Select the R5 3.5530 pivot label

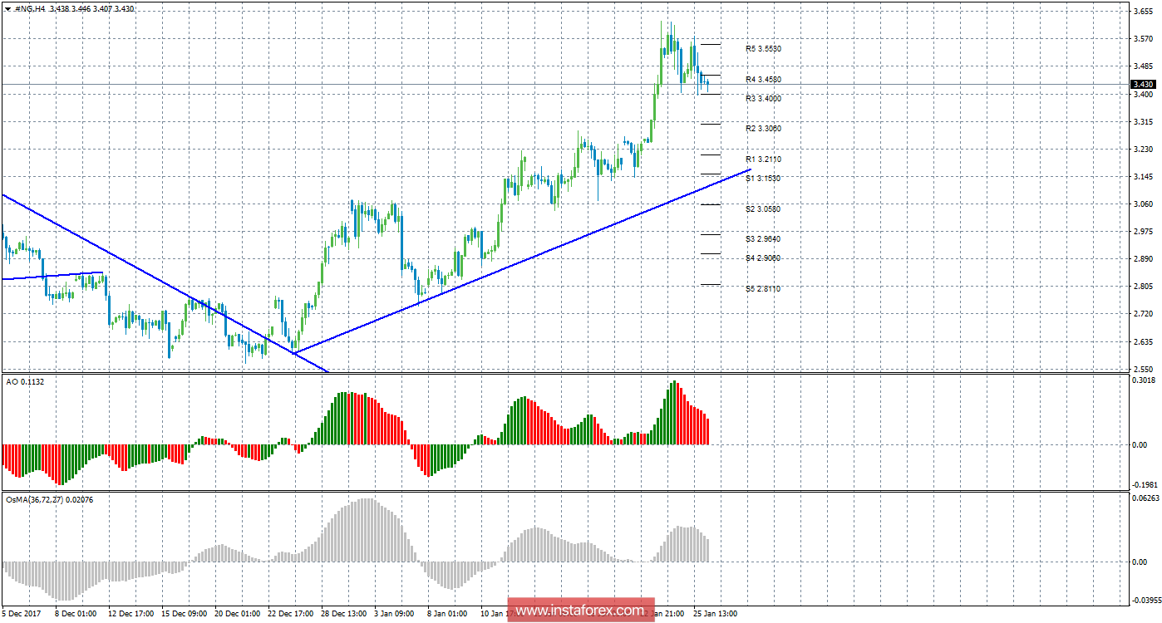point(763,49)
